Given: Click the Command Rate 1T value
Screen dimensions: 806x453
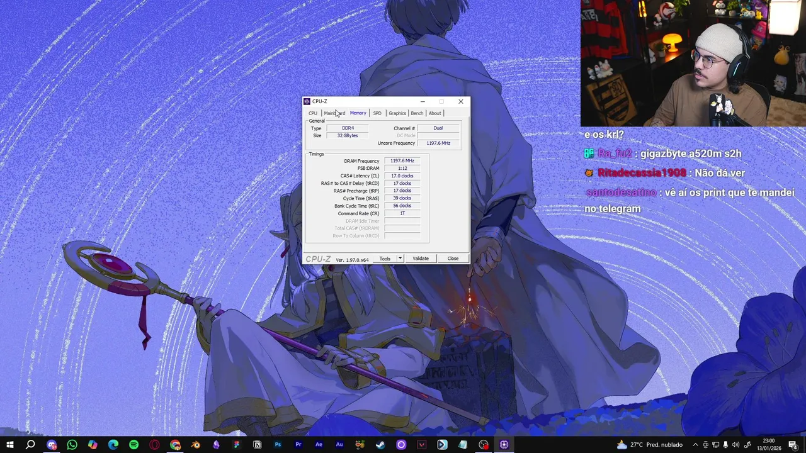Looking at the screenshot, I should pyautogui.click(x=402, y=213).
